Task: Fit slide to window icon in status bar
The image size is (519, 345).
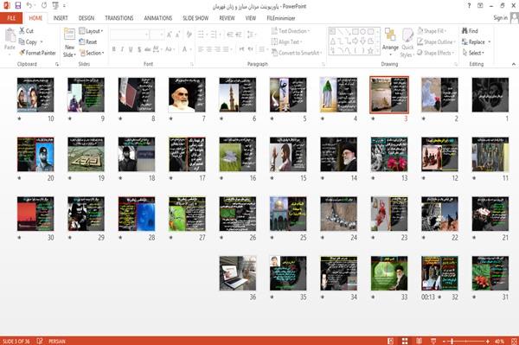Action: pyautogui.click(x=514, y=341)
